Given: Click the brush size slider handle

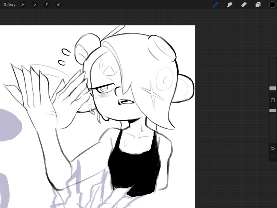Looking at the screenshot, I should 273,88.
